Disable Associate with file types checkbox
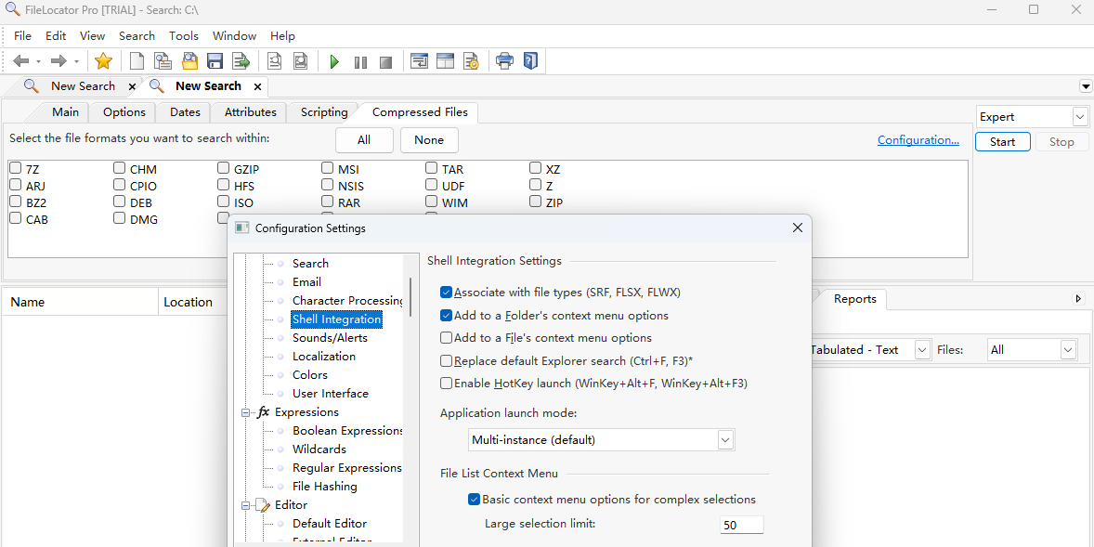This screenshot has height=547, width=1094. (446, 290)
